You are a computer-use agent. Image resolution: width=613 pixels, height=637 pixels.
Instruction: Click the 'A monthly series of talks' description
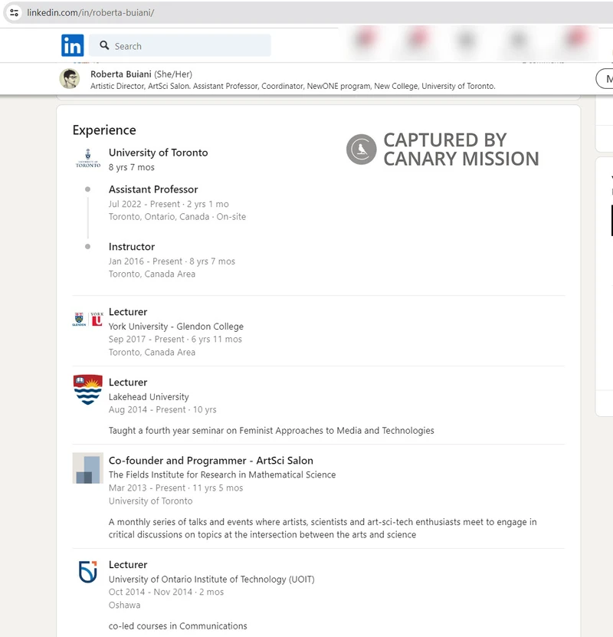[x=323, y=528]
